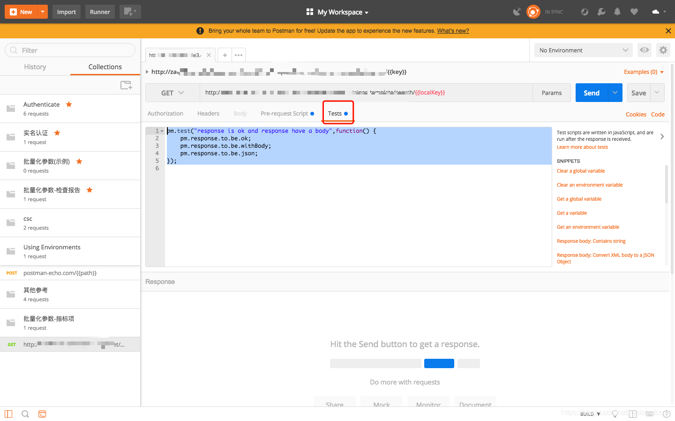Open the Runner
675x421 pixels.
(100, 12)
